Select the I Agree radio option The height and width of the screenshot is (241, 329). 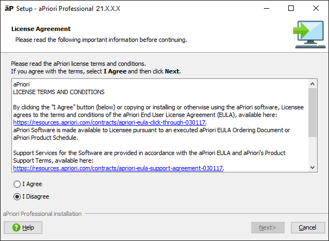[x=17, y=184]
